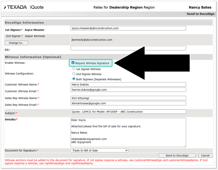This screenshot has height=170, width=218.
Task: Uncheck Require Witness Signature checkbox
Action: tap(73, 63)
